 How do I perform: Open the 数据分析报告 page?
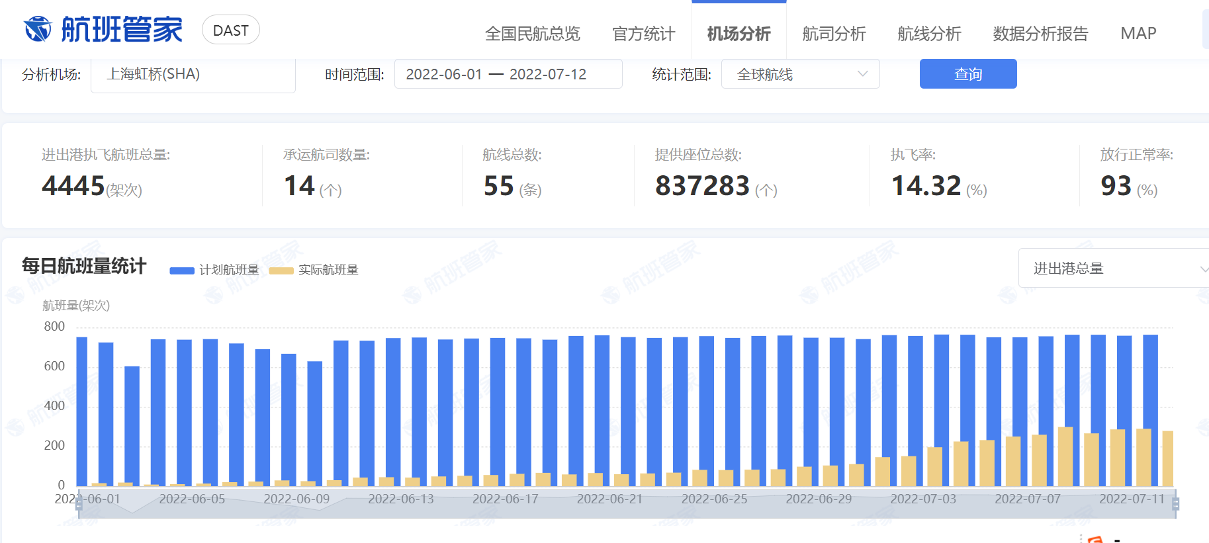tap(1040, 34)
